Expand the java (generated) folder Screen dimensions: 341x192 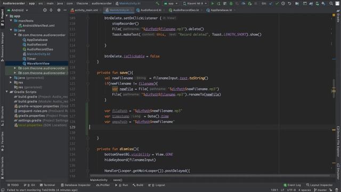pos(11,78)
